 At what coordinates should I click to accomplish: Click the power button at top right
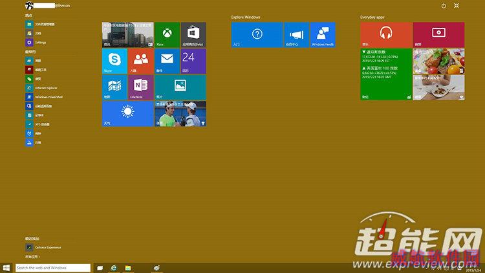coord(444,6)
